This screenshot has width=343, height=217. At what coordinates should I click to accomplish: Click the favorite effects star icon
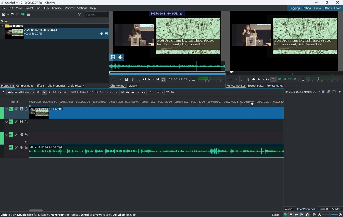point(151,92)
